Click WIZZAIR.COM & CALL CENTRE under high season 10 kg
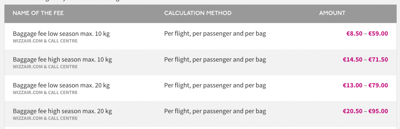The height and width of the screenshot is (129, 400). [x=45, y=67]
